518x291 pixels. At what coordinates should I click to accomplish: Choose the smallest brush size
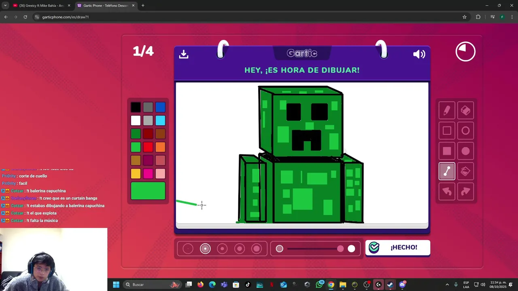(x=188, y=249)
